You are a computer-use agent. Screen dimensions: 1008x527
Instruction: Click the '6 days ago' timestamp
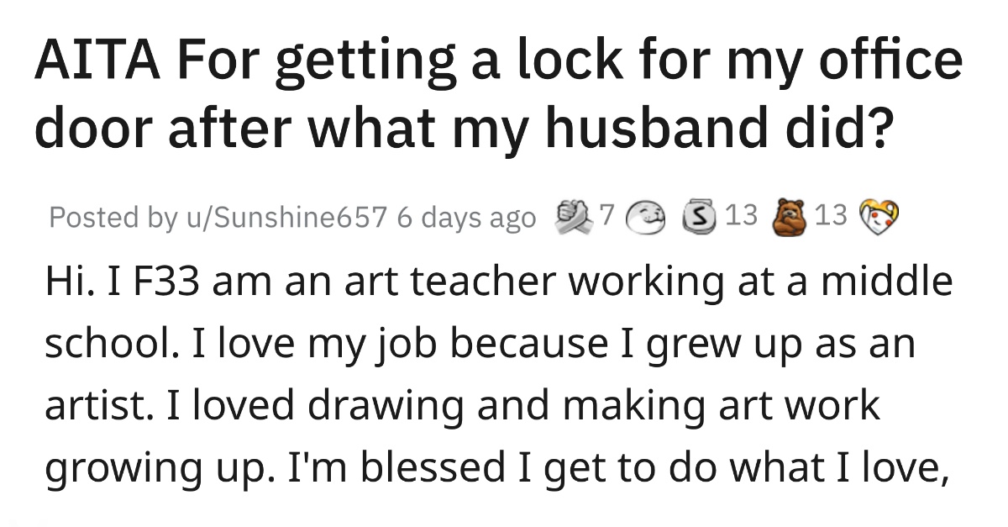coord(465,218)
